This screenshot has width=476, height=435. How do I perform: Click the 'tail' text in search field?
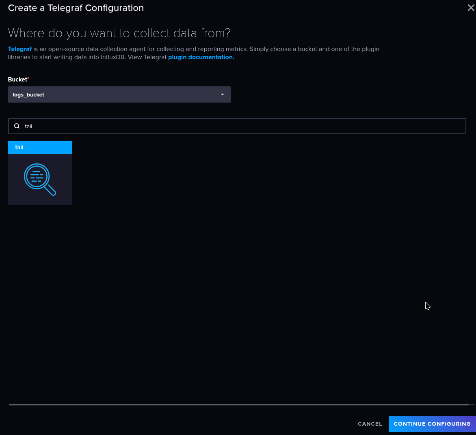coord(28,126)
